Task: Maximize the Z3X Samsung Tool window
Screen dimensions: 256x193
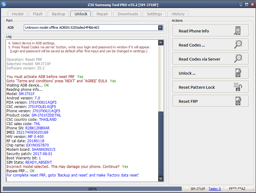Action: (247, 4)
